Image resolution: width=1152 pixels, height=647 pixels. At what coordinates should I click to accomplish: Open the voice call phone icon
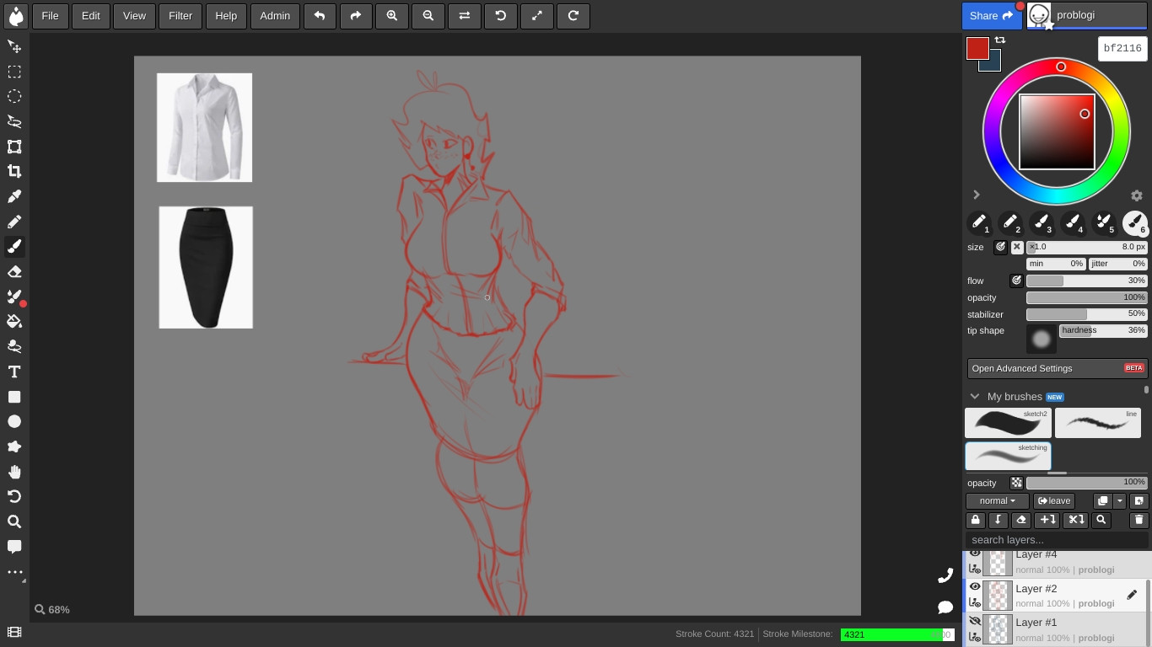pyautogui.click(x=945, y=575)
